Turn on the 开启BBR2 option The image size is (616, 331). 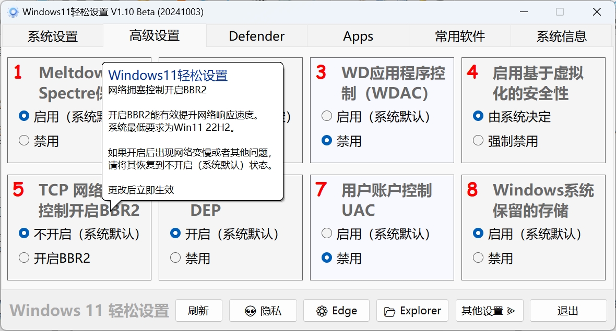pos(55,258)
